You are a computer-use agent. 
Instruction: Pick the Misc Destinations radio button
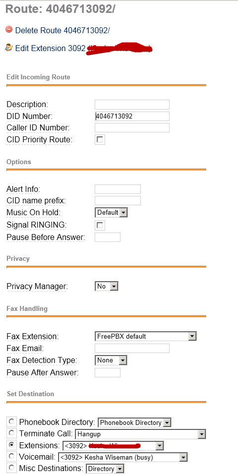(11, 468)
